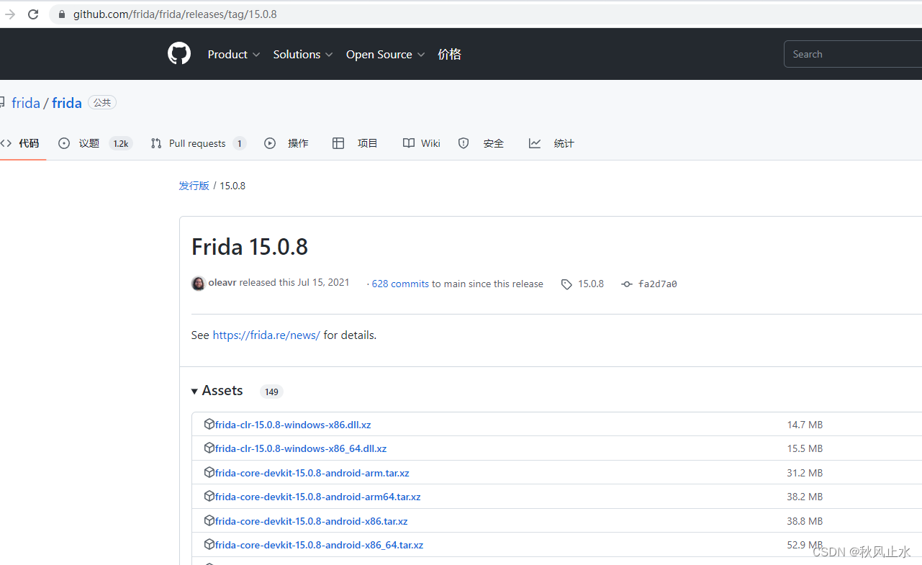The image size is (922, 565).
Task: Download frida-clr-15.0.8-windows-x86_64.dll.xz
Action: coord(301,448)
